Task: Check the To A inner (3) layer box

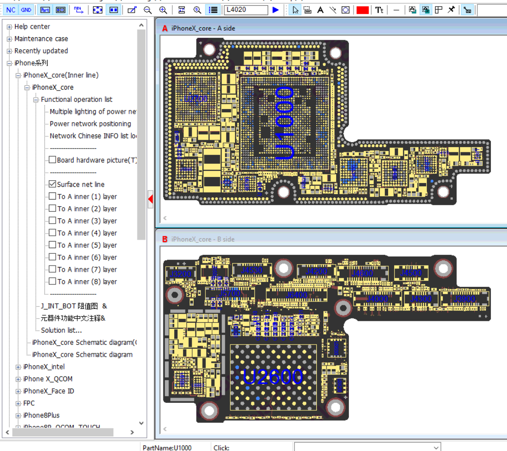Action: 52,221
